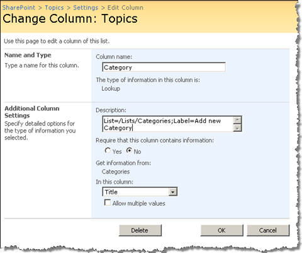Click the Cancel button
The height and width of the screenshot is (253, 302).
pos(268,230)
